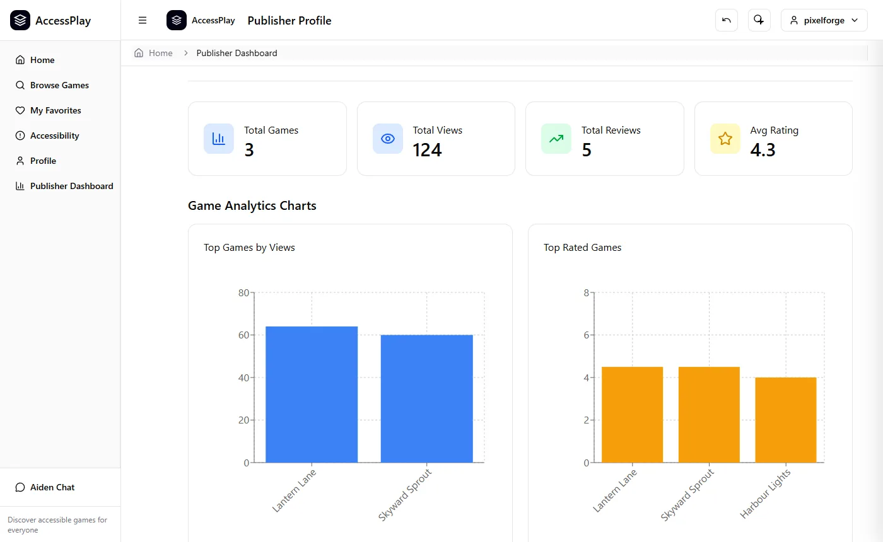Click the Total Views eye icon
Screen dimensions: 883x542
(x=388, y=139)
